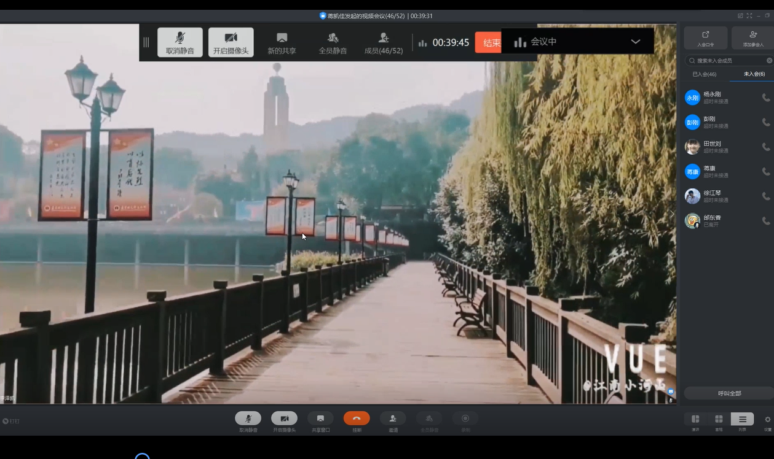Toggle microphone with bottom 取消静音 button

pos(248,418)
